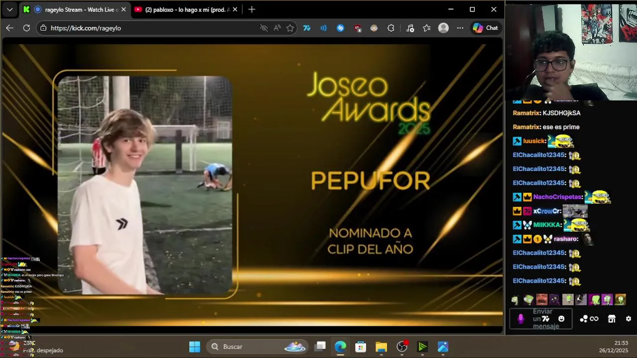Viewport: 637px width, 358px height.
Task: Click the NOMINADO A CLIP DEL AÑO text
Action: [370, 241]
